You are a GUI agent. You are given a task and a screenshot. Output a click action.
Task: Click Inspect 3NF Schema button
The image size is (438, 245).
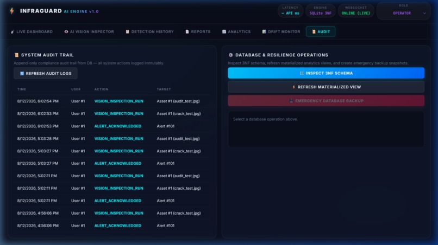click(326, 73)
